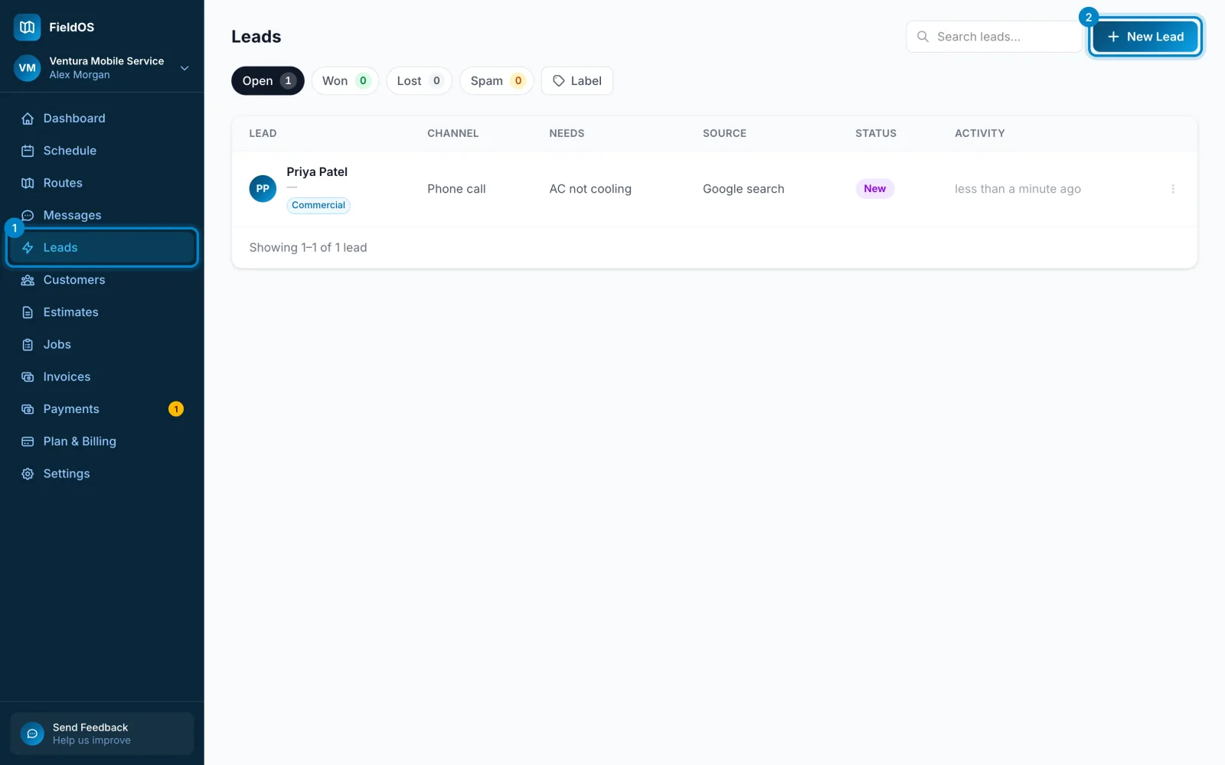Screen dimensions: 1225x765
Task: Click the Send Feedback chat bubble icon
Action: point(32,734)
